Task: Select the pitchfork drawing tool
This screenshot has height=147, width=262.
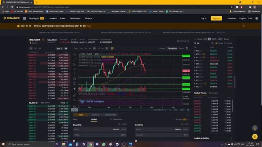Action: point(75,64)
